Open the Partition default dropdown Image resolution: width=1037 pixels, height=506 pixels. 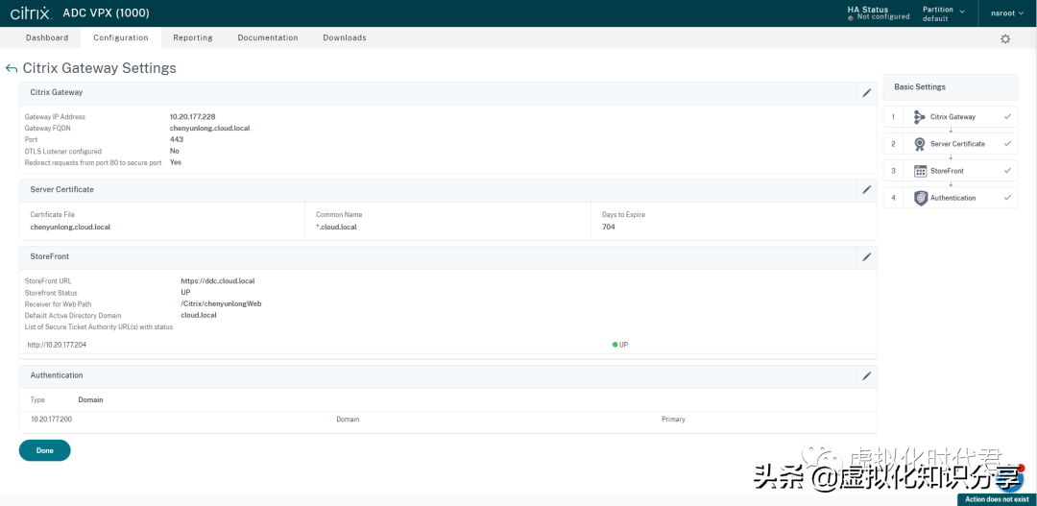(943, 13)
